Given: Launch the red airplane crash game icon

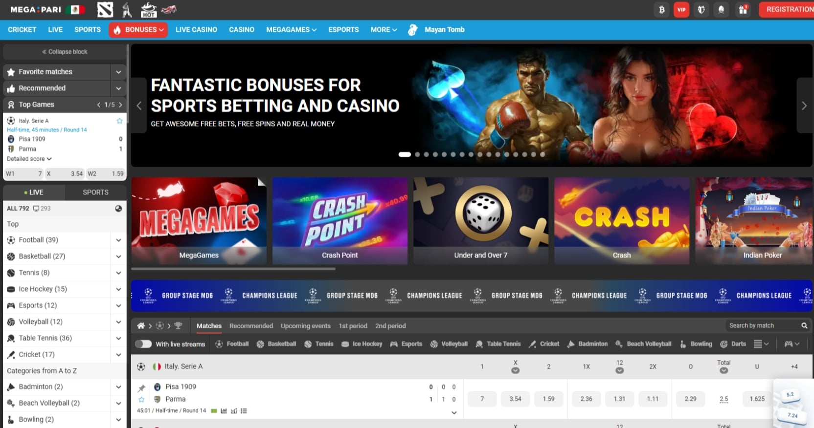Looking at the screenshot, I should point(169,9).
